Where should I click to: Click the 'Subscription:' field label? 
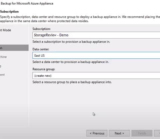pyautogui.click(x=41, y=29)
